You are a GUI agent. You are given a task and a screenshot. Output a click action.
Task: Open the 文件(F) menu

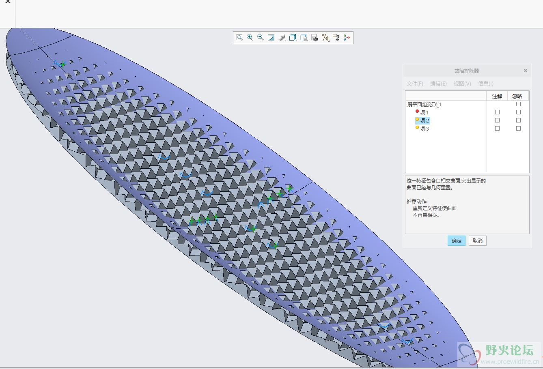tap(415, 84)
